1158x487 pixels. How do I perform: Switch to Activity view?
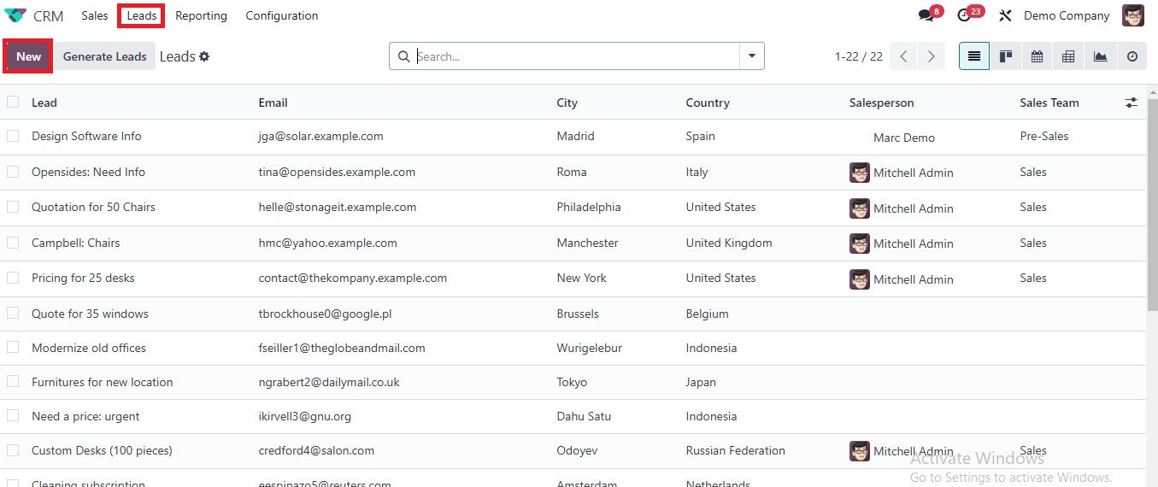point(1132,56)
